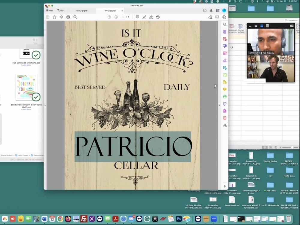Select TSB Gaming 8b with Name.psd file
The height and width of the screenshot is (225, 300).
tap(26, 63)
